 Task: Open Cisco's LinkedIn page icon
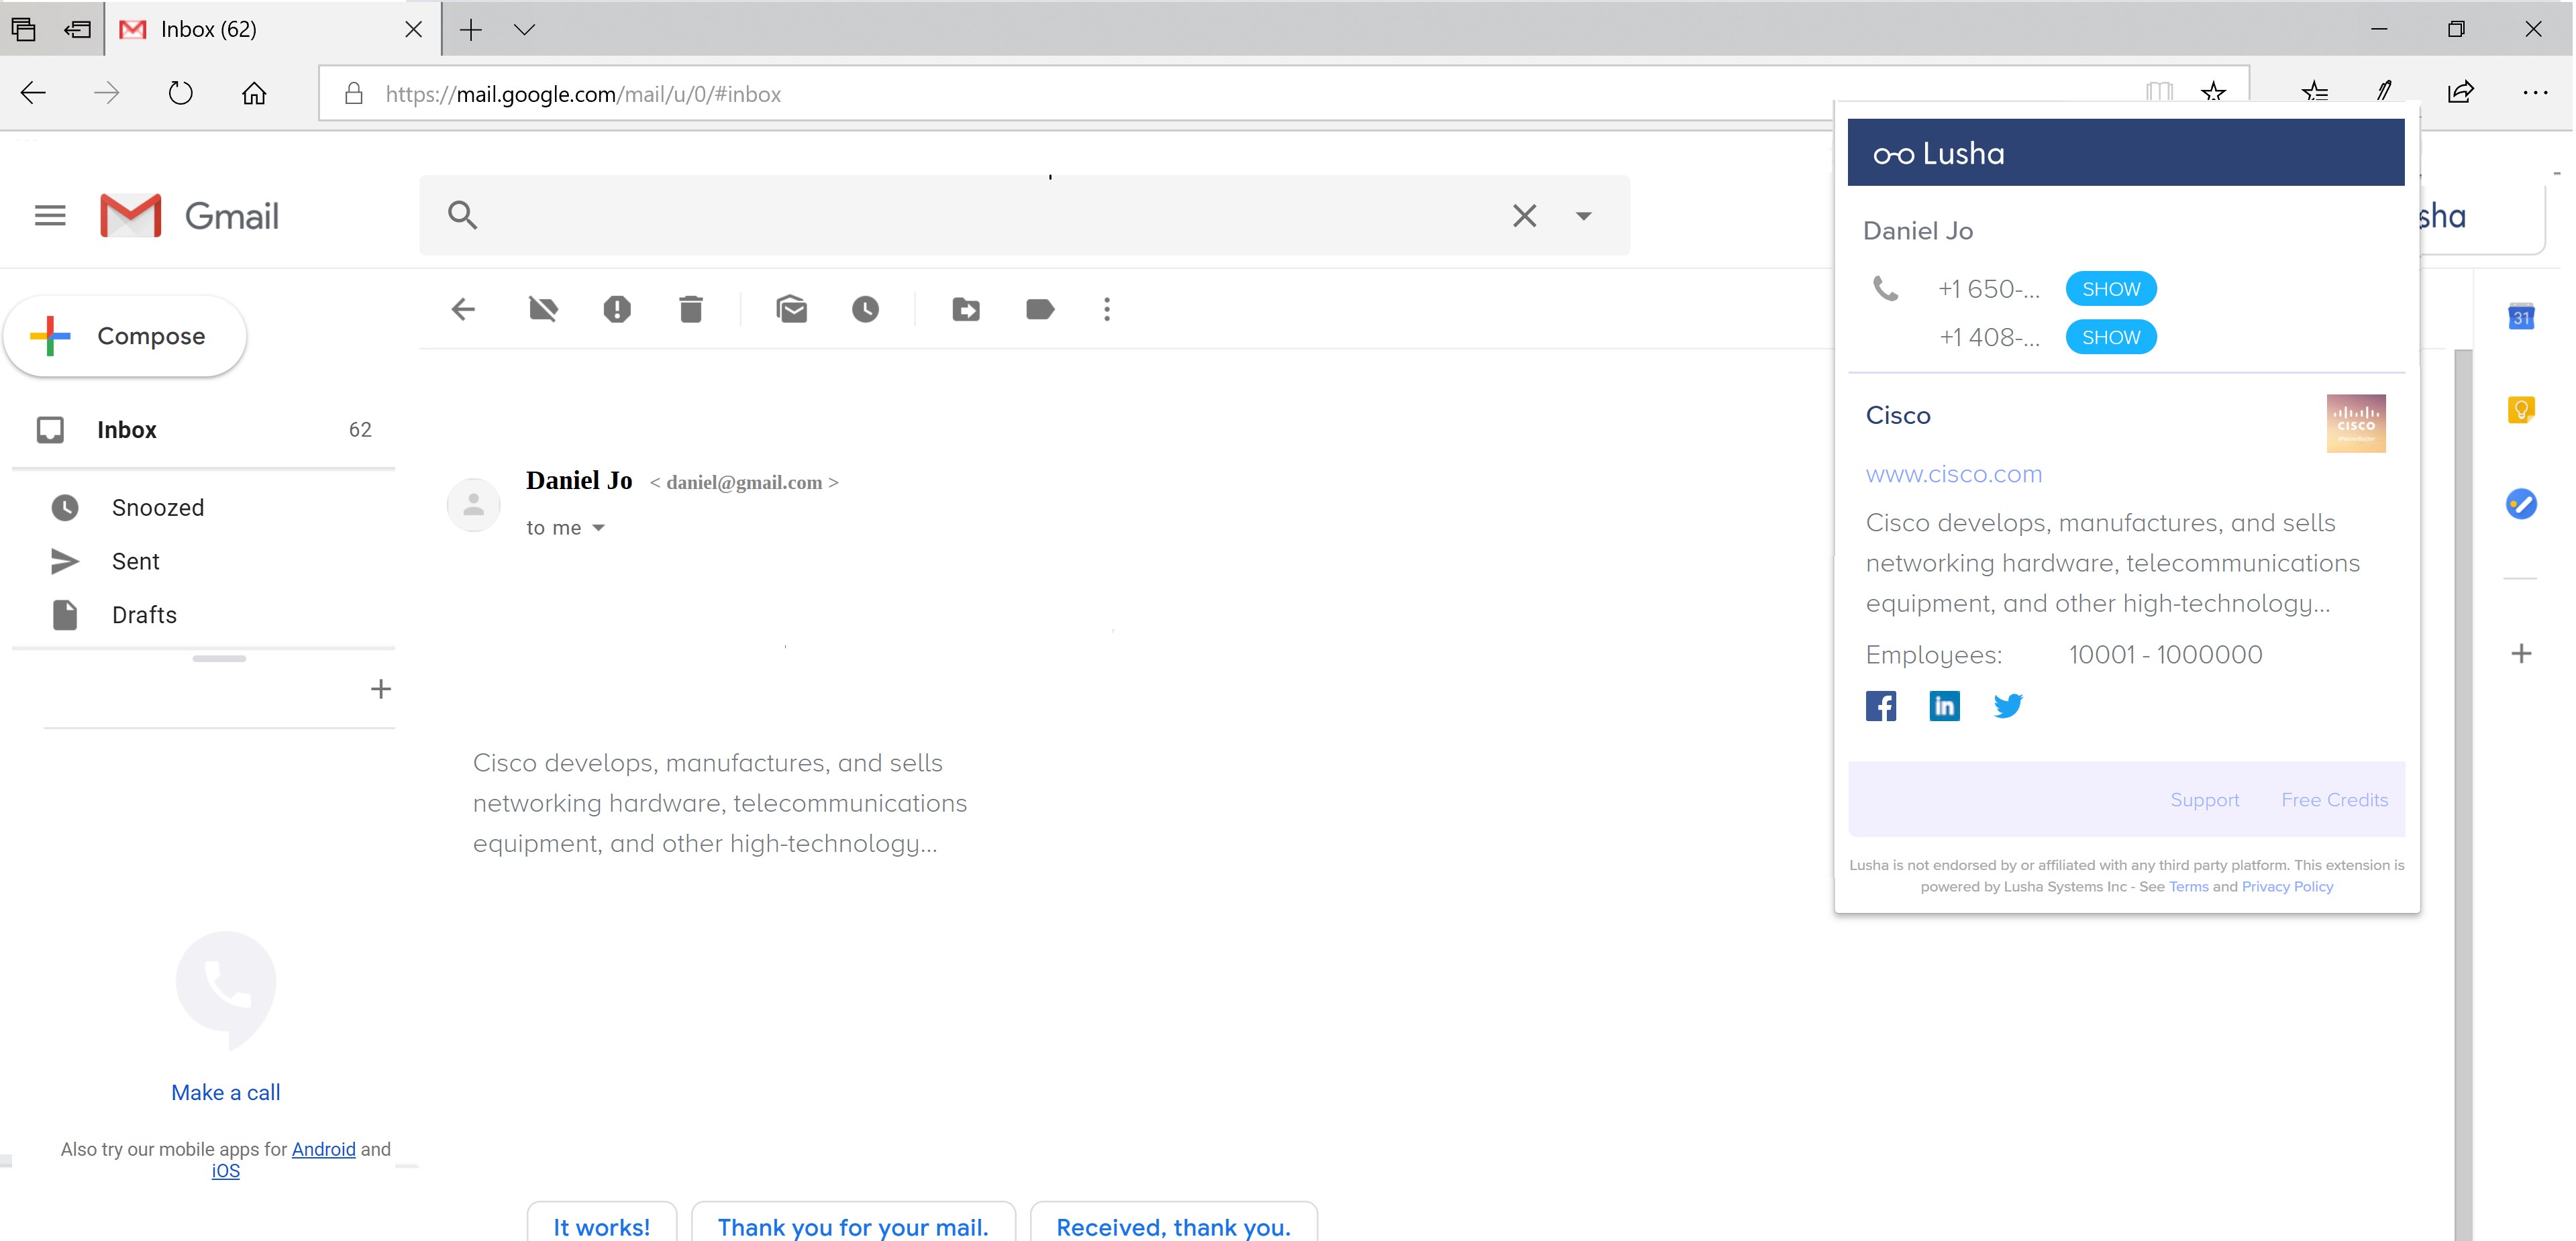(1945, 706)
